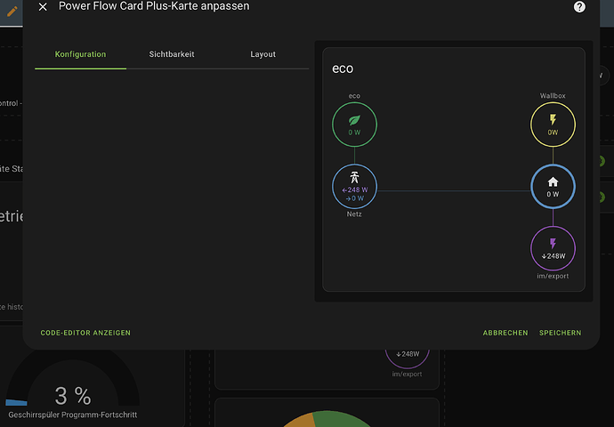Click the dialog title 'Power Flow Card Plus-Karte anpassen'

(x=154, y=6)
